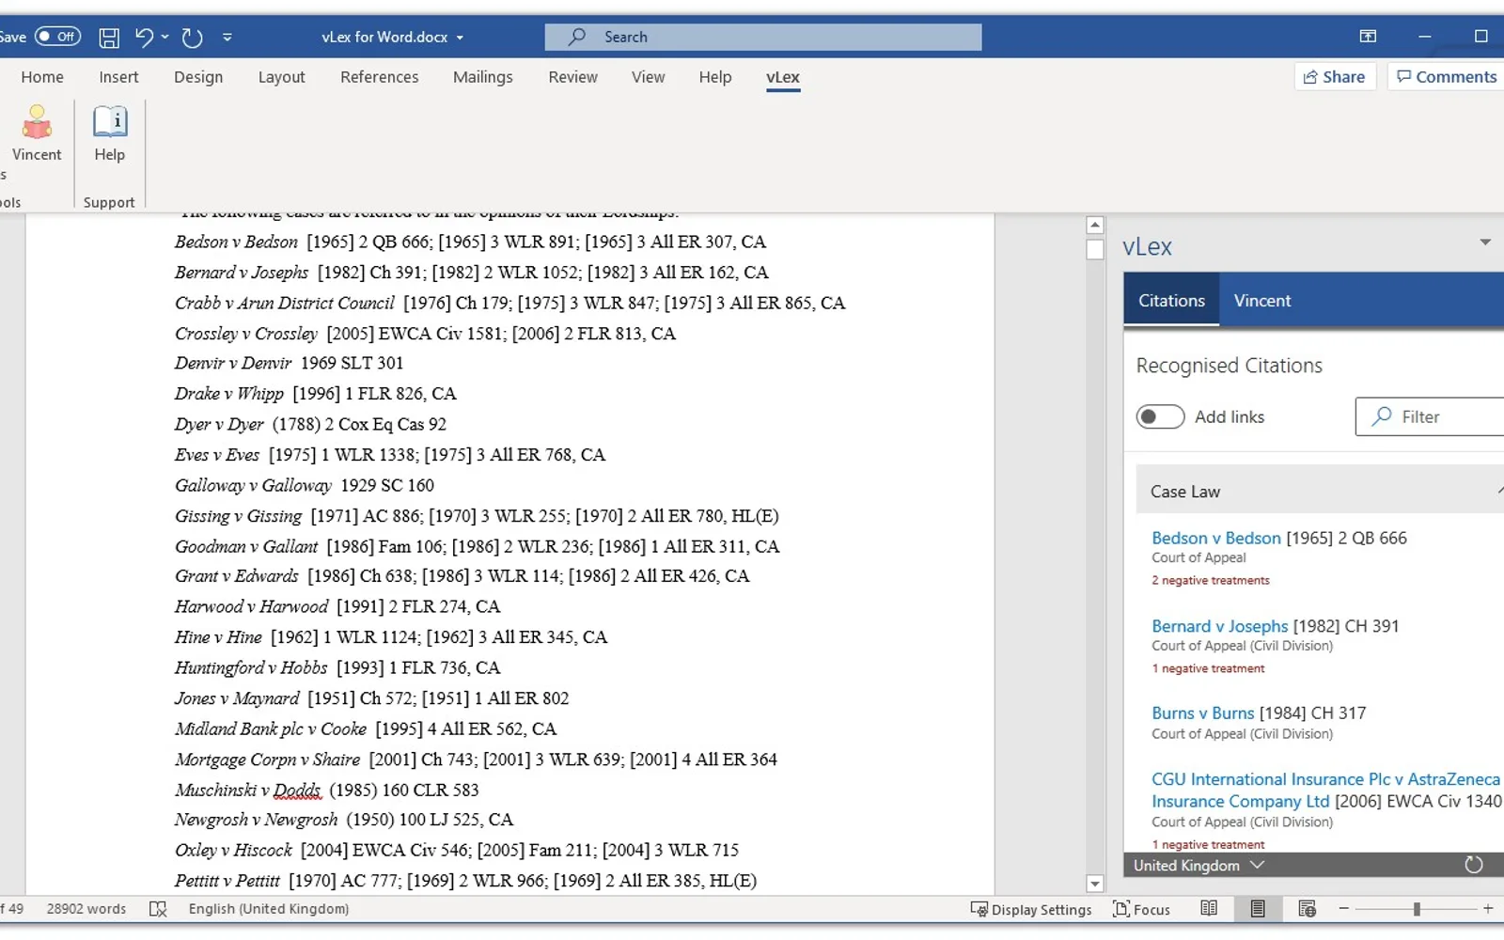This screenshot has width=1504, height=940.
Task: Click the Share button
Action: (x=1335, y=77)
